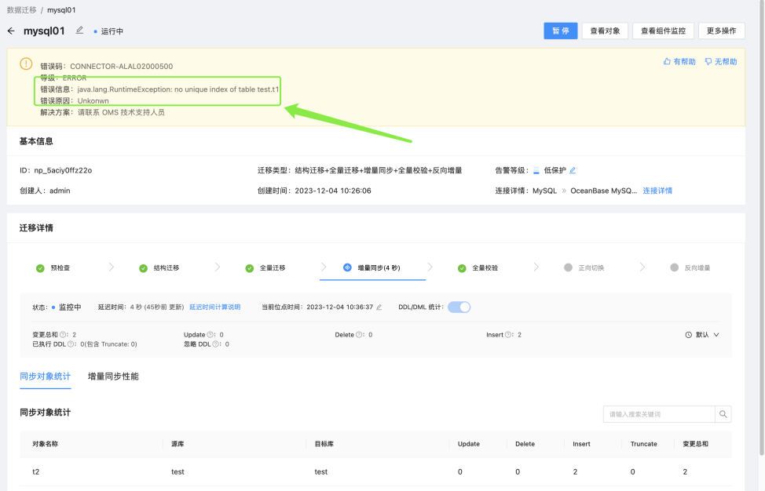The height and width of the screenshot is (491, 765).
Task: Switch to the 增量同步性能 tab
Action: click(113, 376)
